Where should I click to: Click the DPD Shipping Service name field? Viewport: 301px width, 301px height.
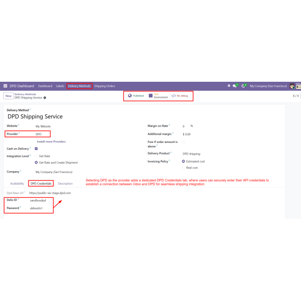35,116
